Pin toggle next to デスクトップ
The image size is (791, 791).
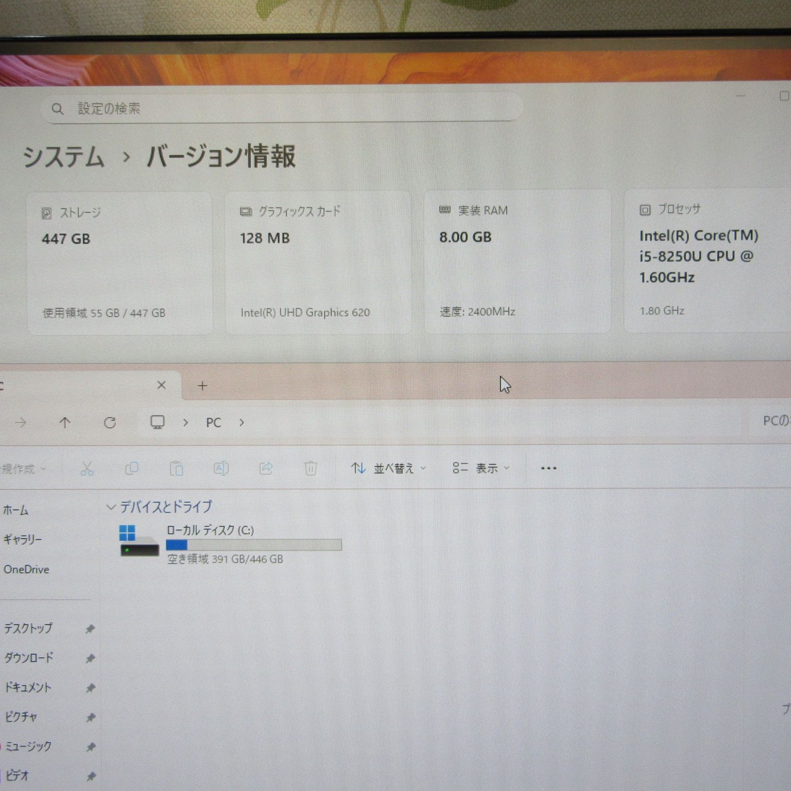click(x=91, y=628)
